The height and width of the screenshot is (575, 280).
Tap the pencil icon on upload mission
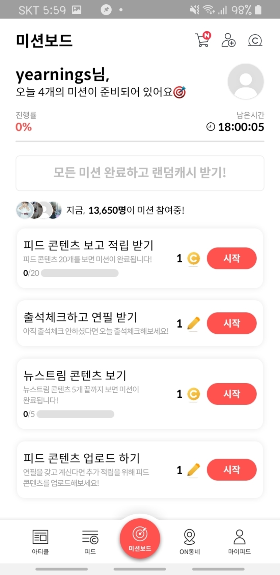(194, 470)
